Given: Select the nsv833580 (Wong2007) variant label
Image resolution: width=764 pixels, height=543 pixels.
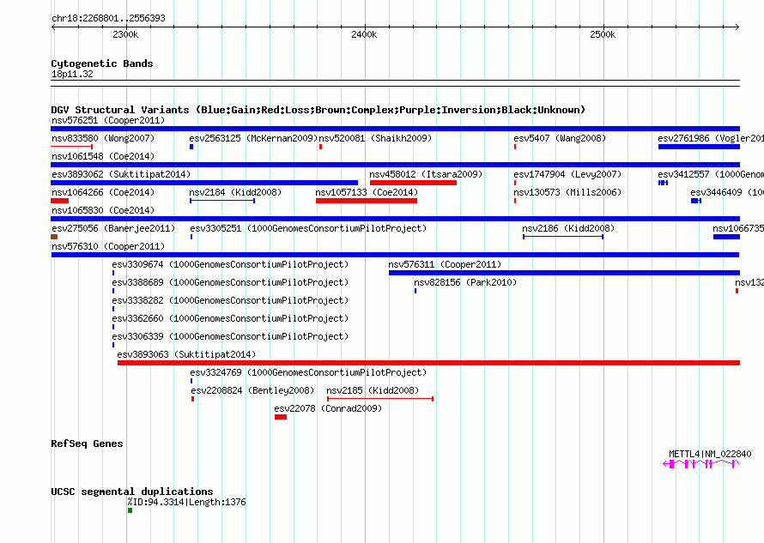Looking at the screenshot, I should click(x=103, y=138).
